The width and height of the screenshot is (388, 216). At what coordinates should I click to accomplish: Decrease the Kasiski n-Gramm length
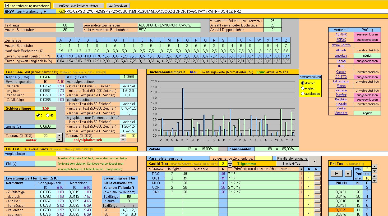click(x=230, y=165)
